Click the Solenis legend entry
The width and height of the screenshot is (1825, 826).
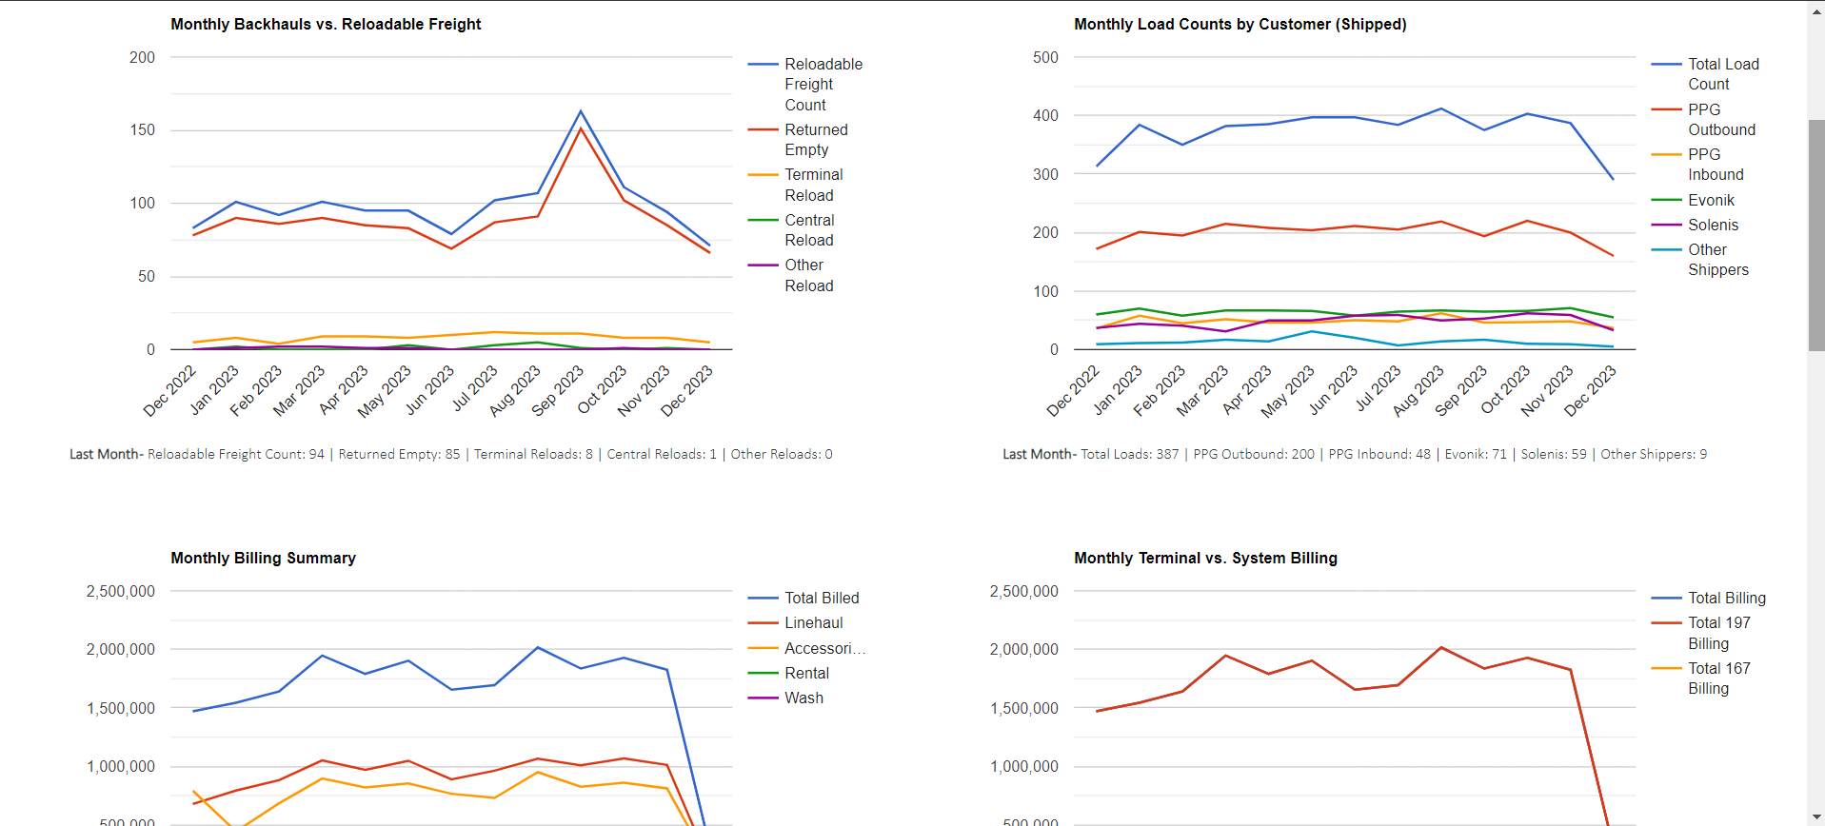[1696, 225]
